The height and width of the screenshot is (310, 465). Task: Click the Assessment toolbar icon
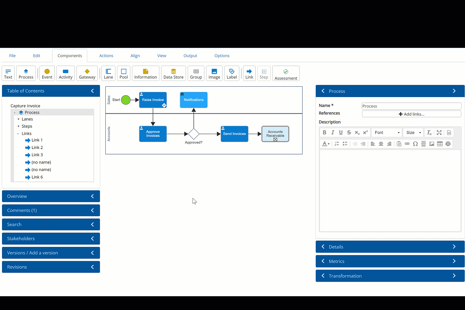coord(286,74)
